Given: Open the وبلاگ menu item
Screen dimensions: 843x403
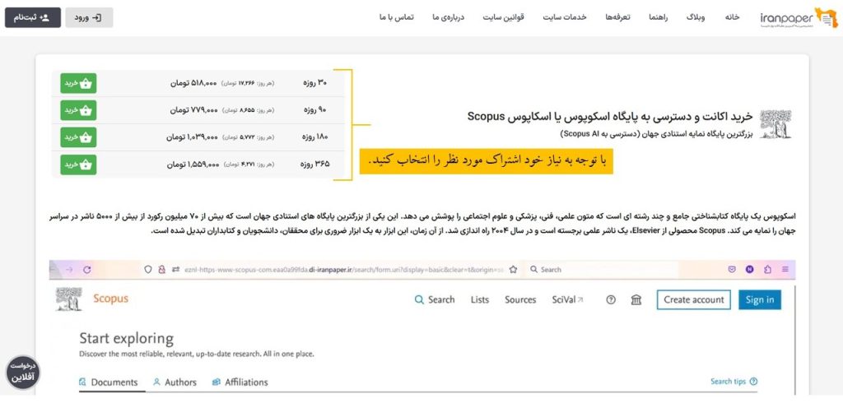Looking at the screenshot, I should (695, 17).
